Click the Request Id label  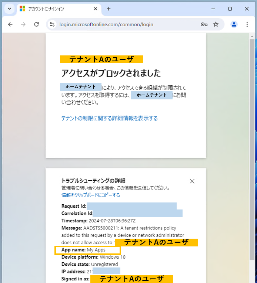coord(74,206)
